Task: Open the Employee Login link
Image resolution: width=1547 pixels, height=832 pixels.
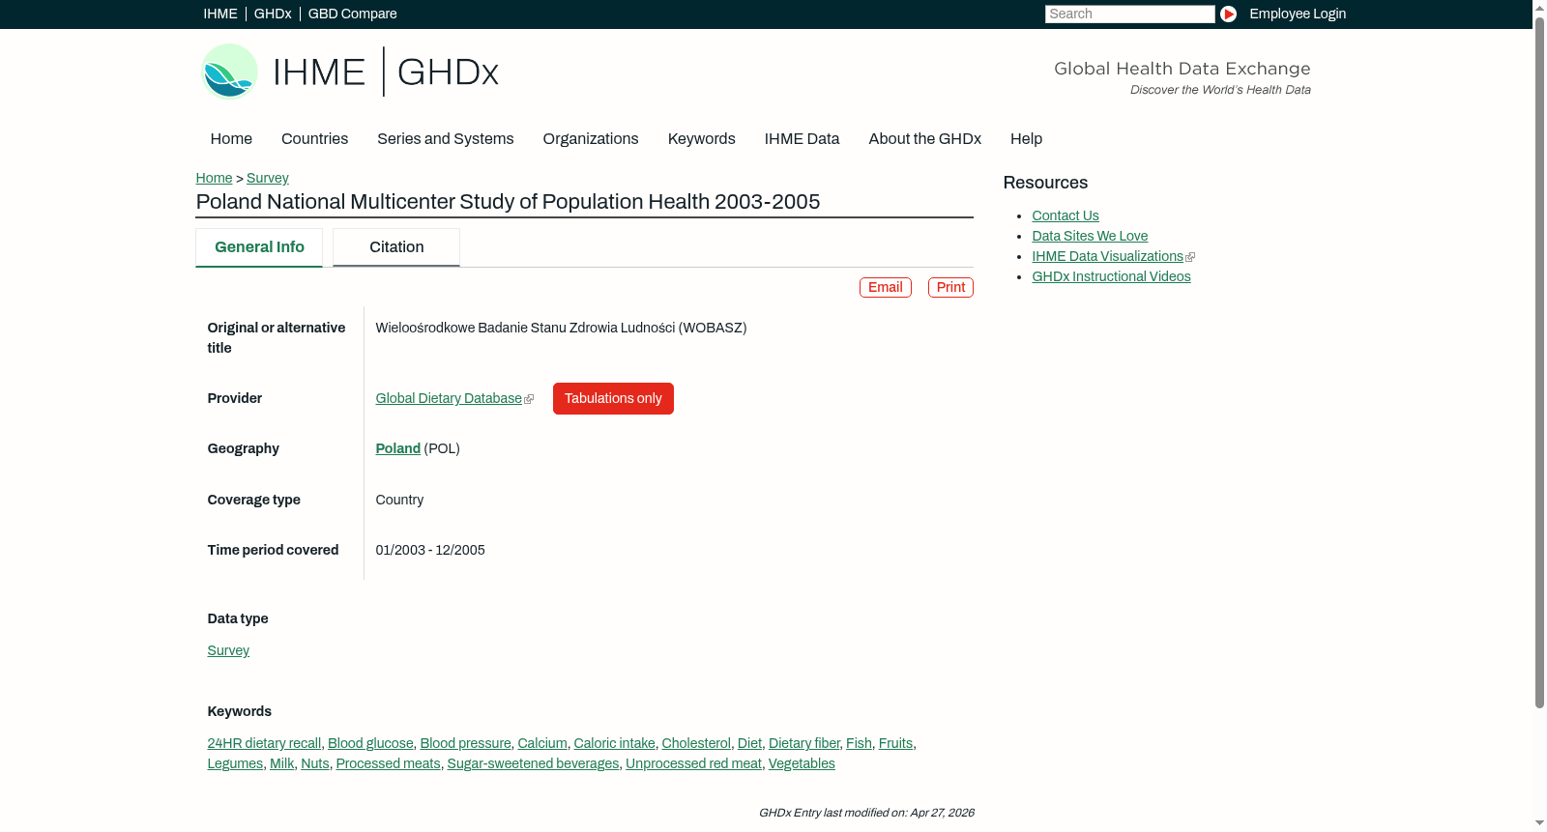Action: coord(1298,14)
